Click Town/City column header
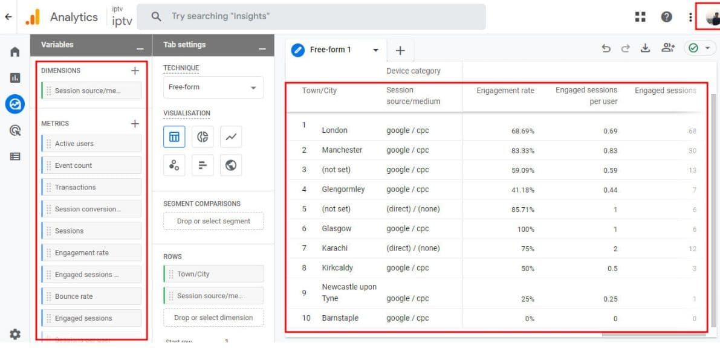This screenshot has width=720, height=352. click(x=319, y=91)
